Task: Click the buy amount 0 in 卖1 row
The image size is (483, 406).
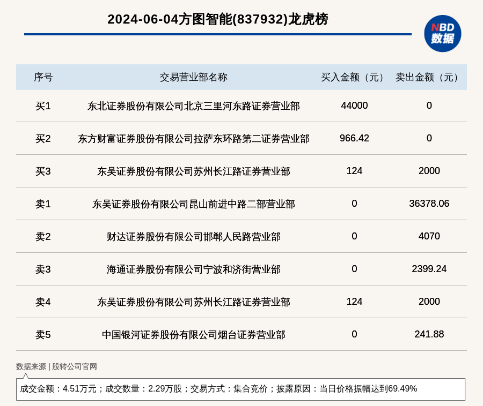Action: point(354,204)
